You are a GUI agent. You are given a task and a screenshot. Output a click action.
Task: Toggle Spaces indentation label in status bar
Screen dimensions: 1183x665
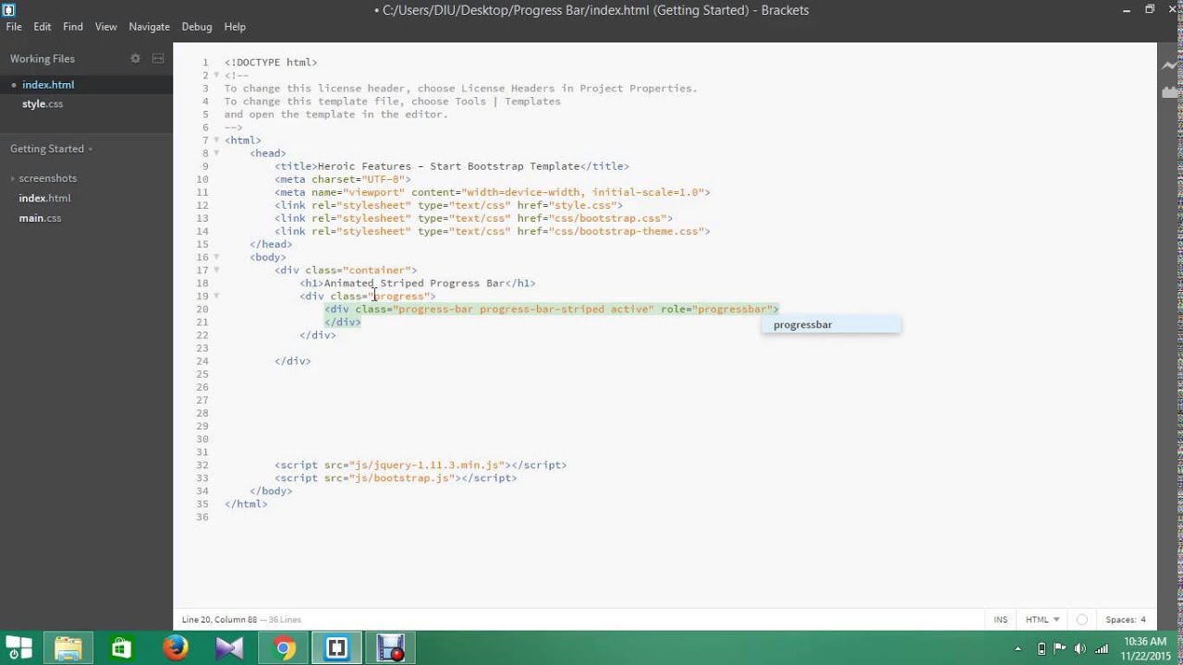(1120, 620)
